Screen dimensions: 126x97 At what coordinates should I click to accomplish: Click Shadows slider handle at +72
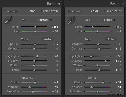[105, 61]
